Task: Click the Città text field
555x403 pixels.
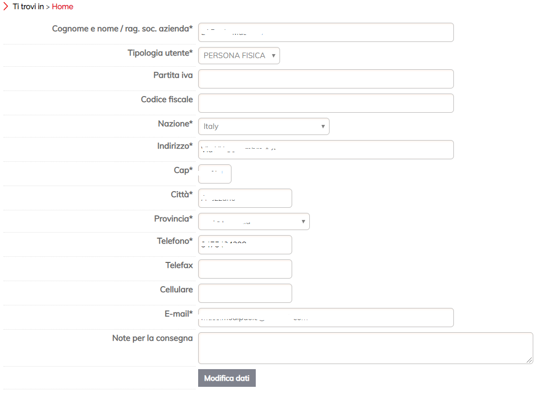Action: pos(245,198)
